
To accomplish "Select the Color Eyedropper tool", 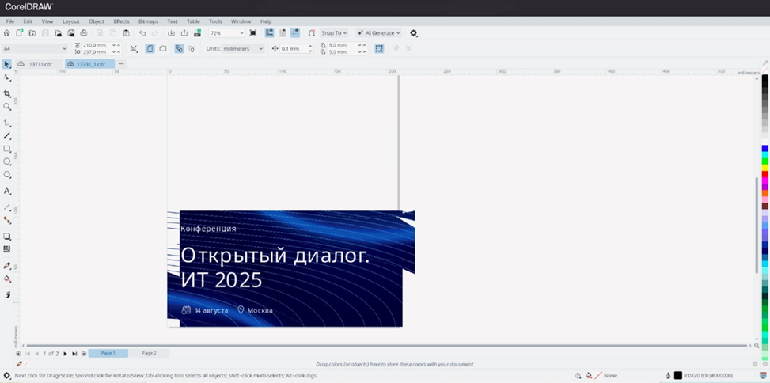I will pos(7,266).
